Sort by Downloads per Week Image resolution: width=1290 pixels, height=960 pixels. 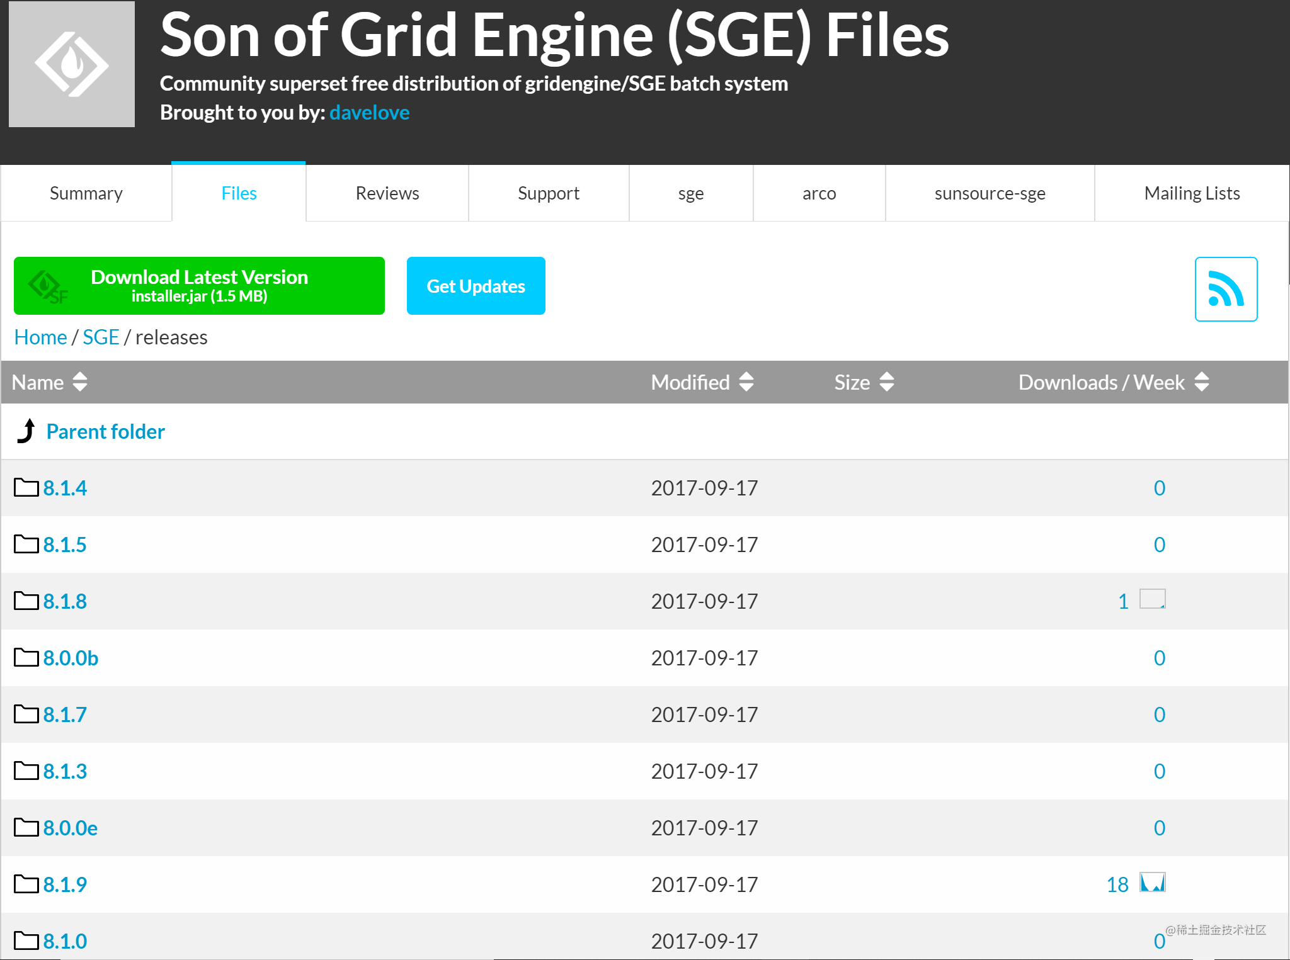[x=1202, y=382]
